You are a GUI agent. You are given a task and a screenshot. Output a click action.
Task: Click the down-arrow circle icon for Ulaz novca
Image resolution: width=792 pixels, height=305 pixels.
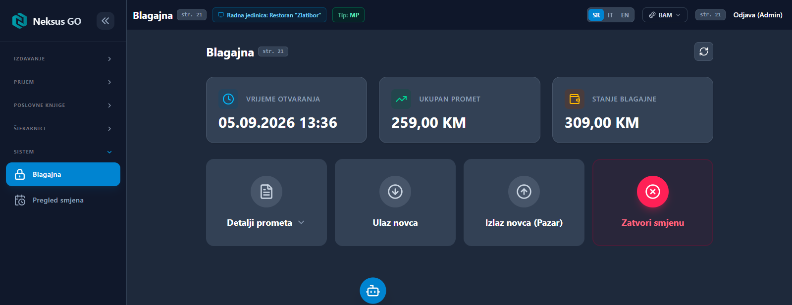coord(395,192)
